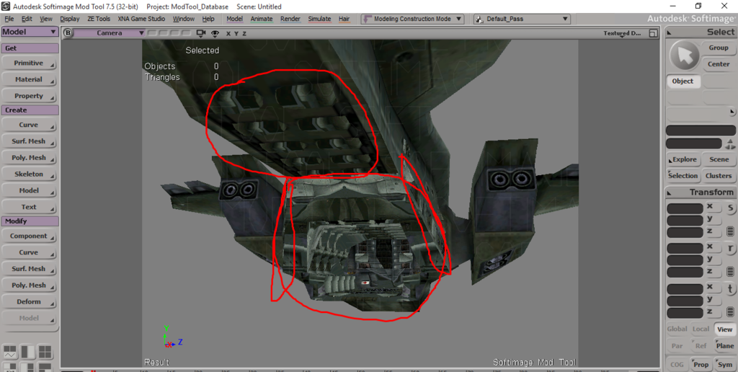The width and height of the screenshot is (738, 372).
Task: Choose the four-pane viewport layout icon
Action: tap(45, 351)
